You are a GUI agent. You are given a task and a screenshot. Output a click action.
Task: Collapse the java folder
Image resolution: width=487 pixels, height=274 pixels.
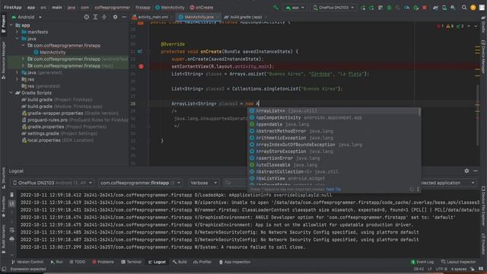click(x=17, y=39)
